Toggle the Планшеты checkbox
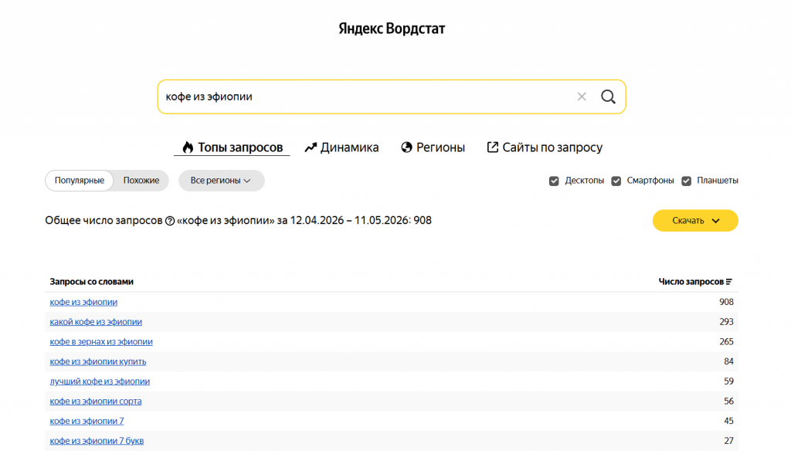 (686, 181)
